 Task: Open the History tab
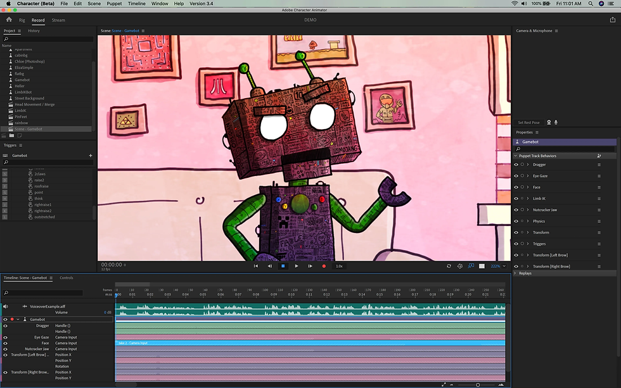coord(34,31)
